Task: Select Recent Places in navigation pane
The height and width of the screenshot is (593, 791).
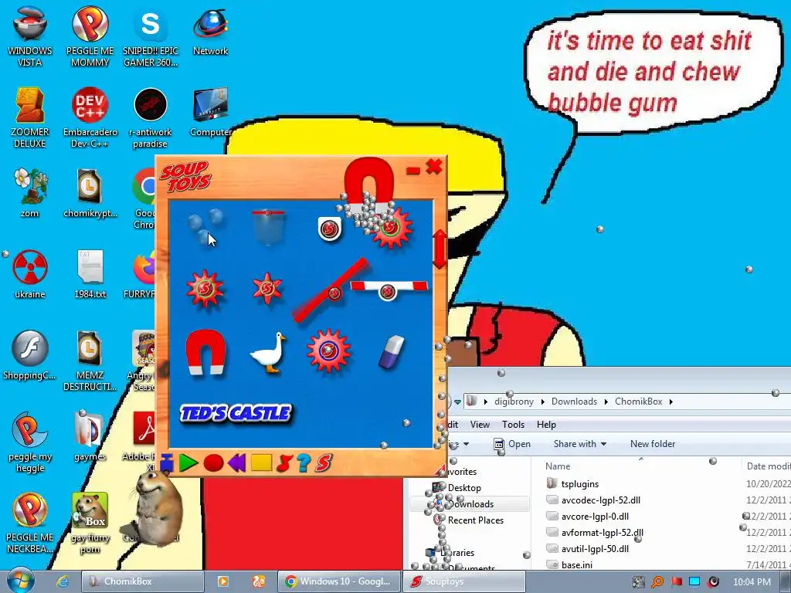Action: point(475,520)
